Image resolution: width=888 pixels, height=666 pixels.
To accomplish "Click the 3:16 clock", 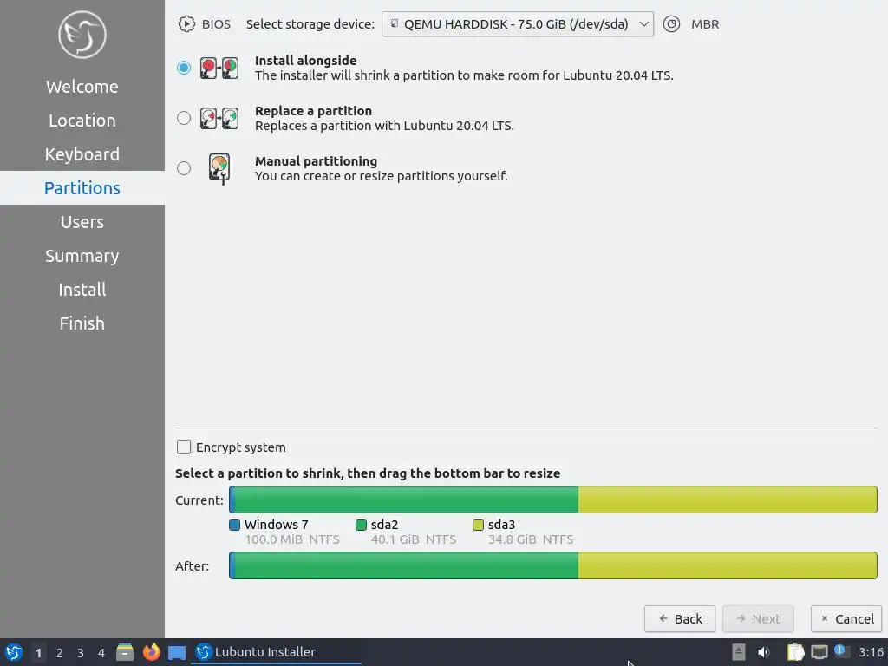I will [x=871, y=652].
